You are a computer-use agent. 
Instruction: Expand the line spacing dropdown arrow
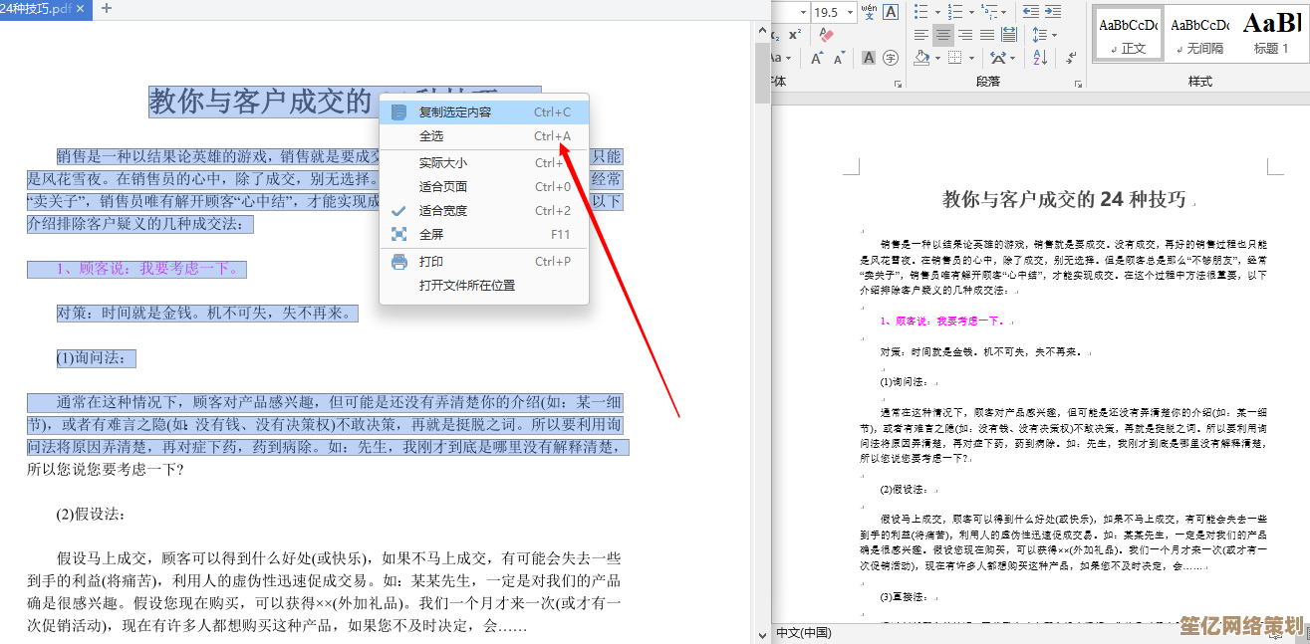click(x=1054, y=35)
